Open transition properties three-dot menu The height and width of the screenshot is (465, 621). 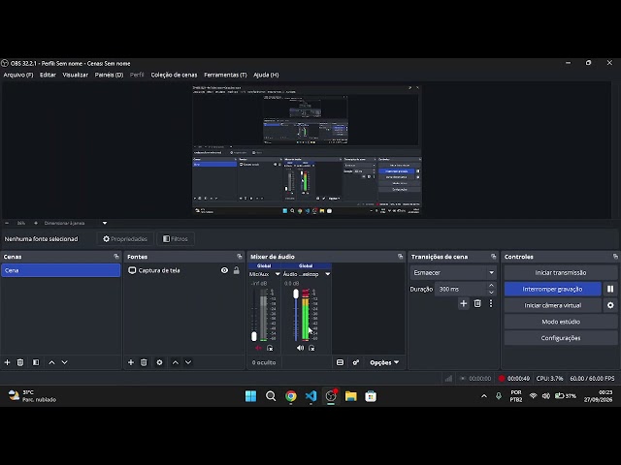(x=491, y=303)
